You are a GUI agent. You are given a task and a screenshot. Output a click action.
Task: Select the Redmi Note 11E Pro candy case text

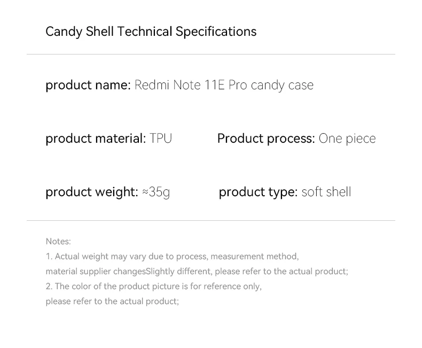(224, 85)
